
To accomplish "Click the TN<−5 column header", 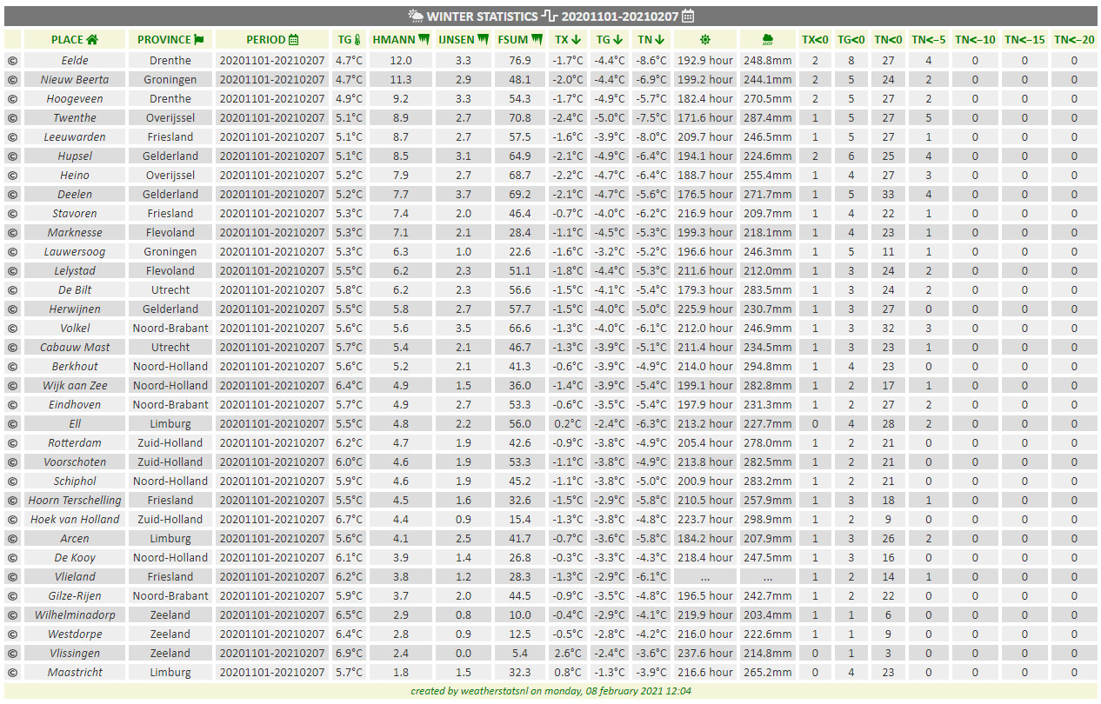I will coord(929,39).
